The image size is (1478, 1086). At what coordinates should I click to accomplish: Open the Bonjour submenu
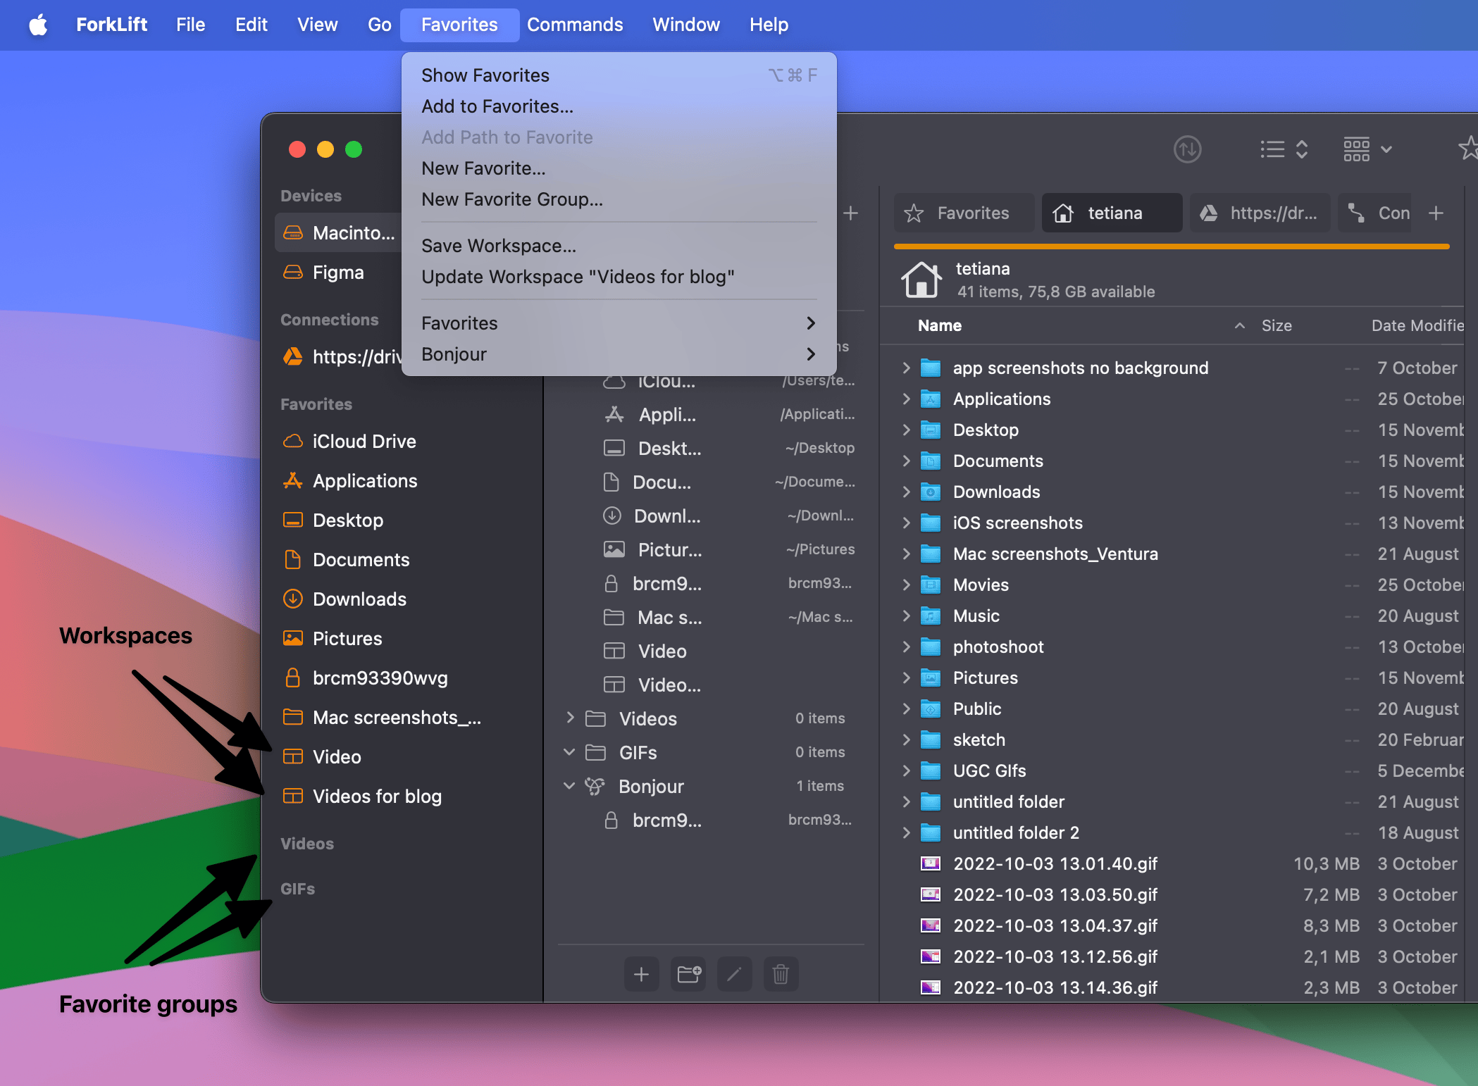point(619,354)
